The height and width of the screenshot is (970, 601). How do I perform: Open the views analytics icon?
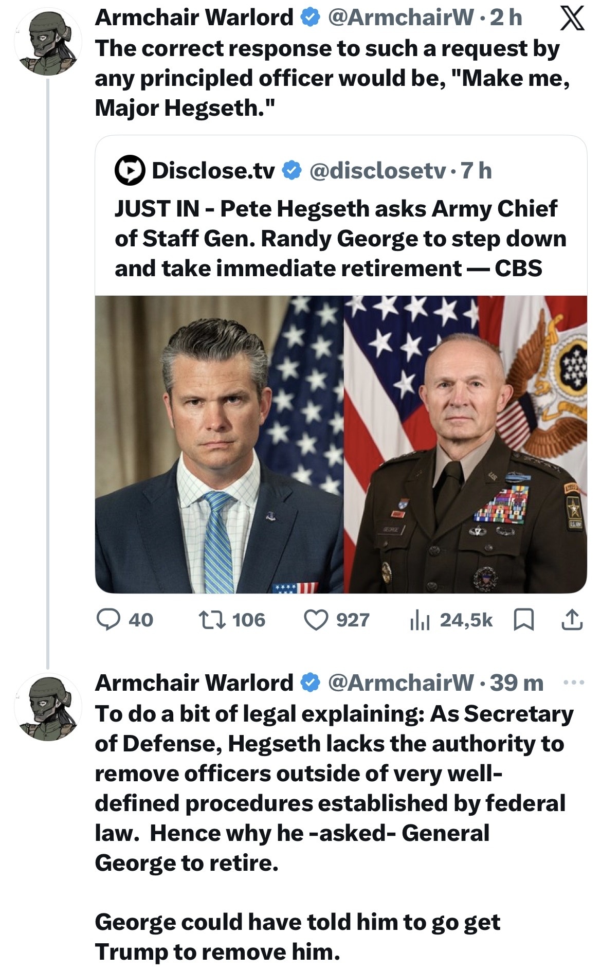click(x=420, y=621)
